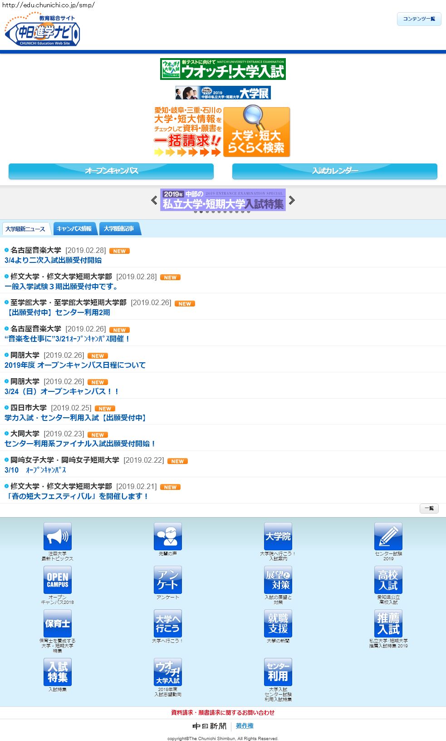Click the 入試カレンダー blue button
The height and width of the screenshot is (741, 446).
point(335,171)
